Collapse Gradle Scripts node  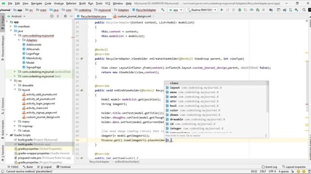7,135
